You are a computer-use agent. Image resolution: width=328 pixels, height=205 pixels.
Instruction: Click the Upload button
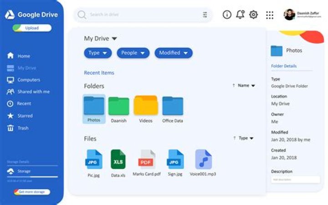tap(32, 28)
